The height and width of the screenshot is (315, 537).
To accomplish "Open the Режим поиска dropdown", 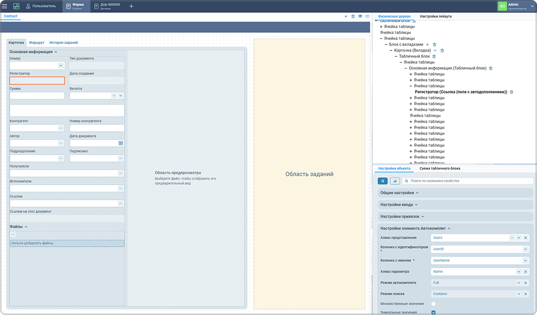I will pyautogui.click(x=519, y=294).
